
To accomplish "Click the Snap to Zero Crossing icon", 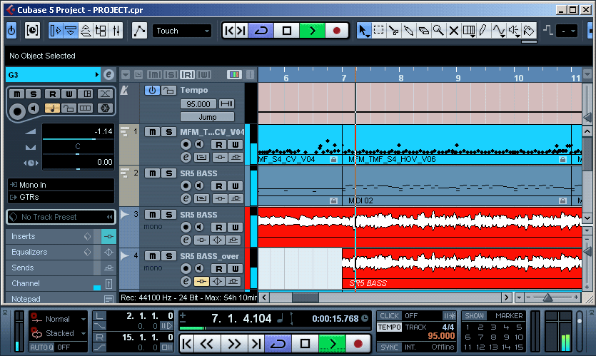I will tap(547, 30).
